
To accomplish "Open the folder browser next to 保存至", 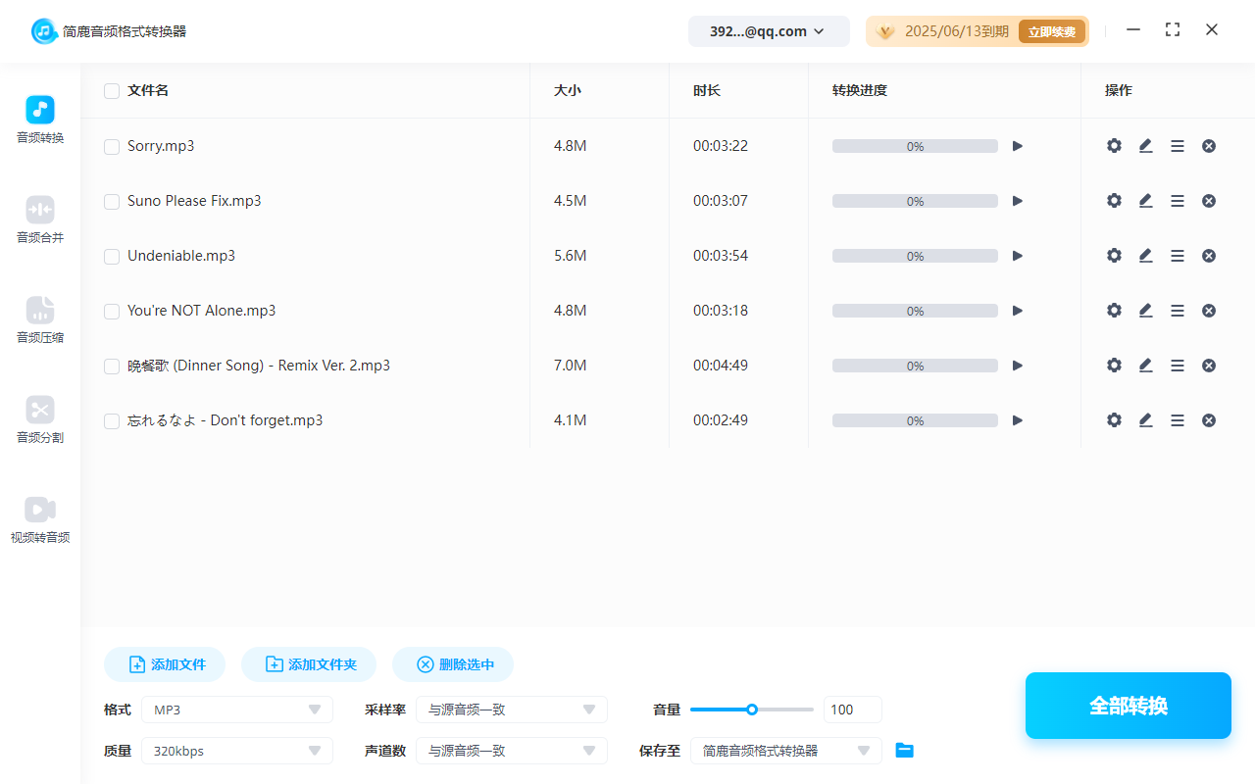I will (904, 750).
